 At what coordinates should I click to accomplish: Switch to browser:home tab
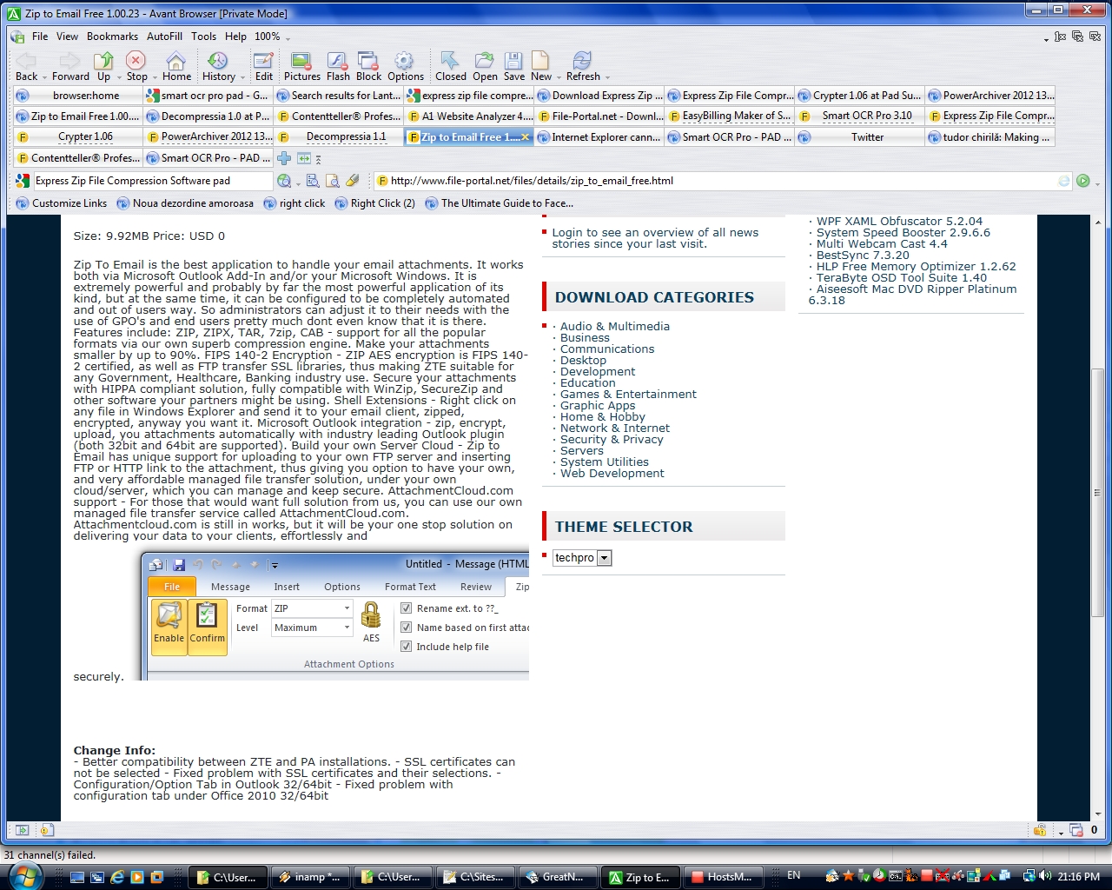77,96
